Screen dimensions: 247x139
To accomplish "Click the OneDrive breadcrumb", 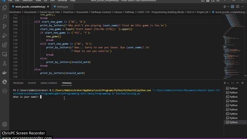I will pos(68,12).
